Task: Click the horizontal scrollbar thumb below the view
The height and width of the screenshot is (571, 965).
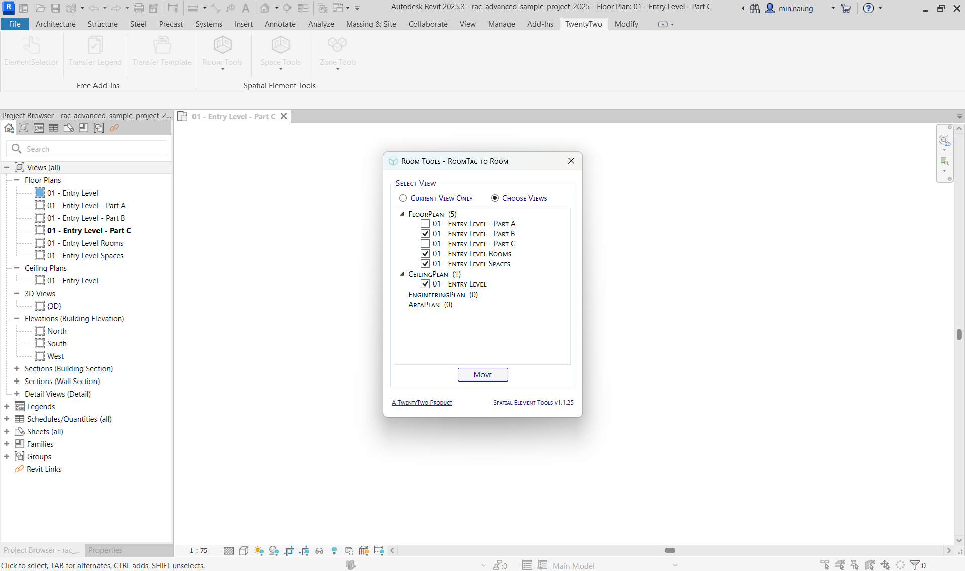Action: (x=670, y=550)
